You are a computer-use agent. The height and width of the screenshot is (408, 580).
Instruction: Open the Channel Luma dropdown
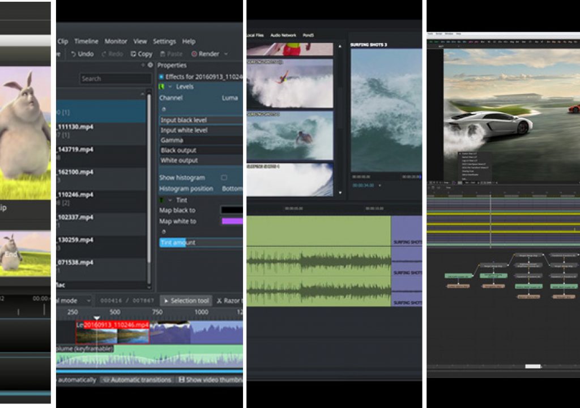(230, 98)
